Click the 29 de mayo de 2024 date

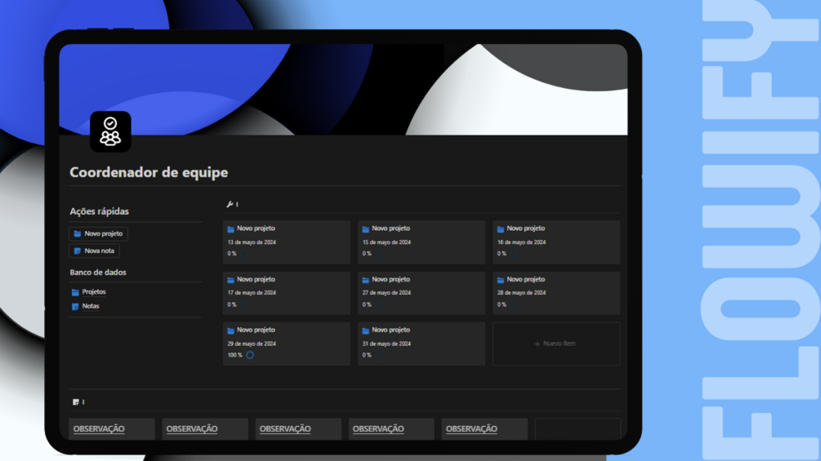click(252, 344)
